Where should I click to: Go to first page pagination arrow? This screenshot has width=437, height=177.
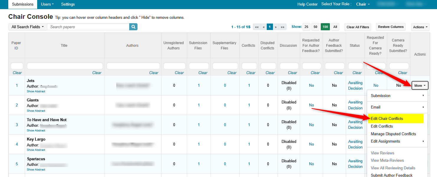257,27
